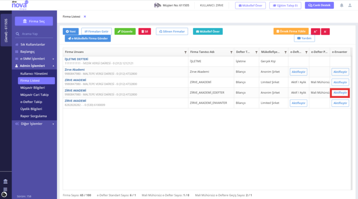Image resolution: width=358 pixels, height=199 pixels.
Task: Open the İŞLETME DEFTERİ firm link
Action: click(76, 59)
